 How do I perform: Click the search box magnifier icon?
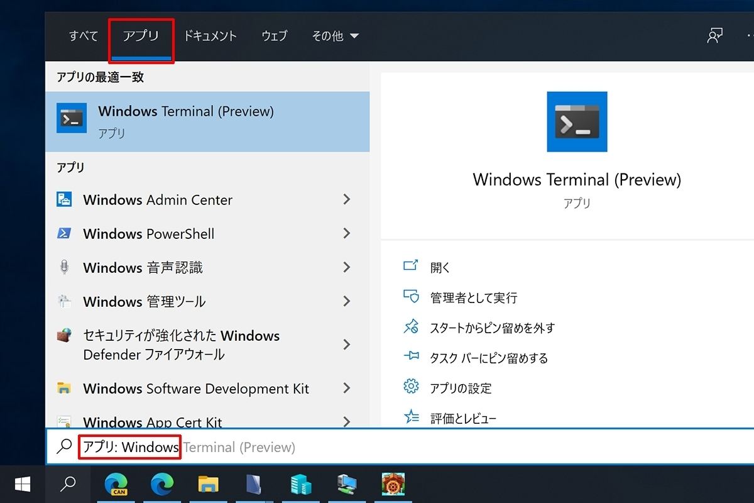[64, 446]
